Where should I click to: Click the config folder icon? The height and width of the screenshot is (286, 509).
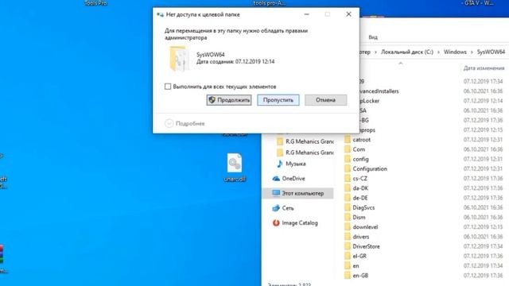click(x=348, y=159)
